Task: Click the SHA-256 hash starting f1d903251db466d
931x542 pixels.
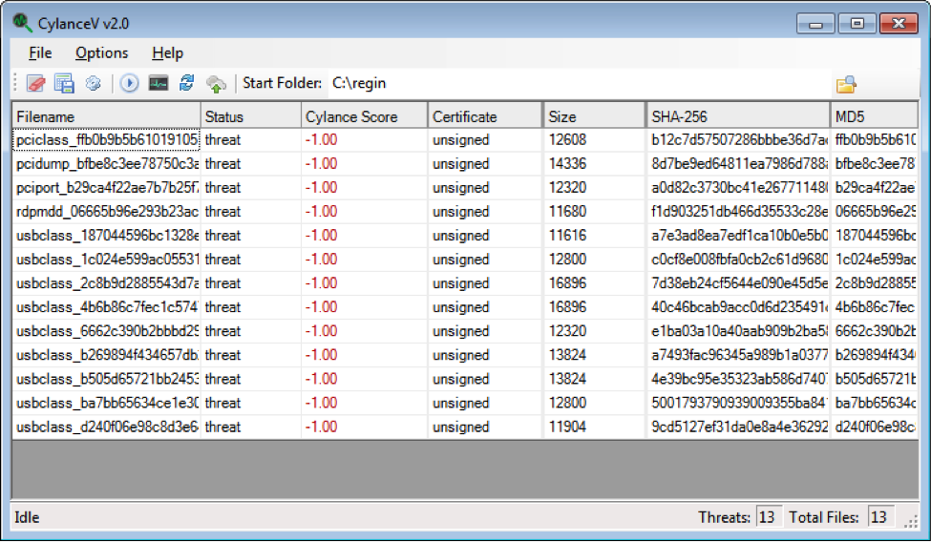Action: (739, 211)
